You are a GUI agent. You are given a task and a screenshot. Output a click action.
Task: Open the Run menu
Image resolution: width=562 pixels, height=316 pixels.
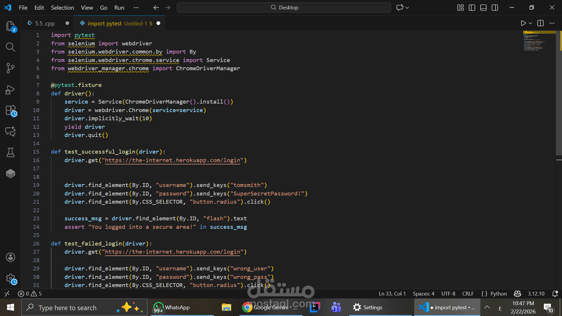119,8
